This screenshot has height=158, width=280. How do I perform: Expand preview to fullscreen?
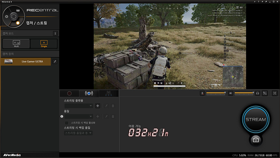point(275,93)
